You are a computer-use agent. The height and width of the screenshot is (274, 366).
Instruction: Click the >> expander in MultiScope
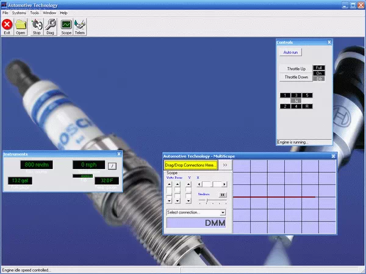tap(225, 165)
